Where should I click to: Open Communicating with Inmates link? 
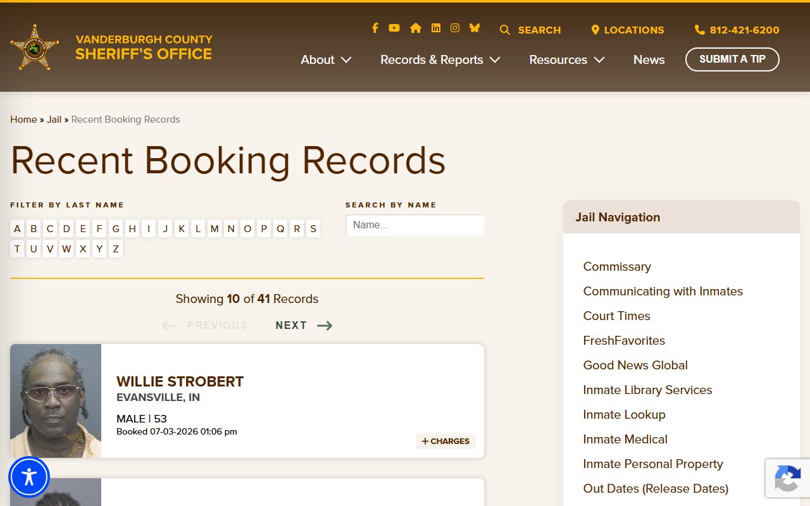[x=663, y=292]
